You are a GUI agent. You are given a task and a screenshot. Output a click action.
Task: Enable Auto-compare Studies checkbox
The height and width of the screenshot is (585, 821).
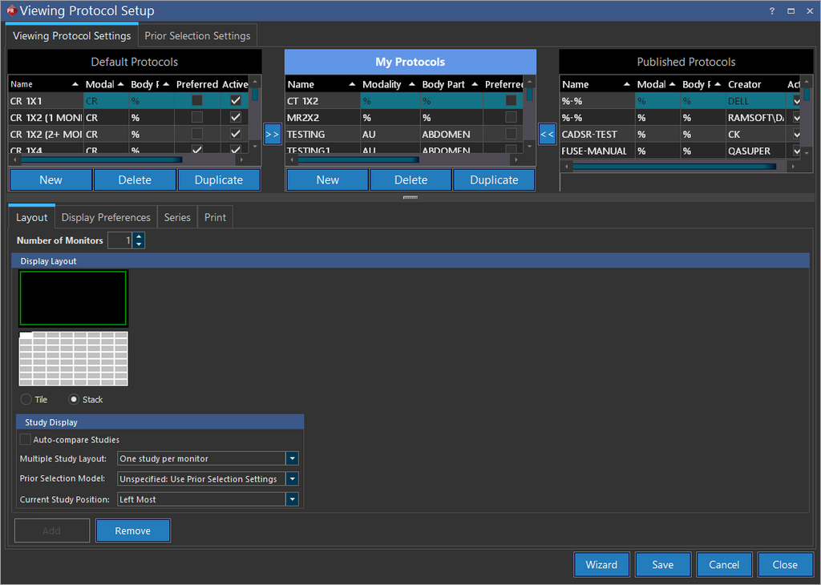pyautogui.click(x=26, y=439)
